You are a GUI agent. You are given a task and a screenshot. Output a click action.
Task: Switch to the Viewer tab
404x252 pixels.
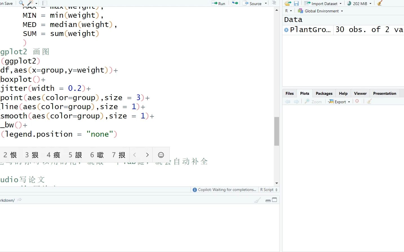click(360, 93)
